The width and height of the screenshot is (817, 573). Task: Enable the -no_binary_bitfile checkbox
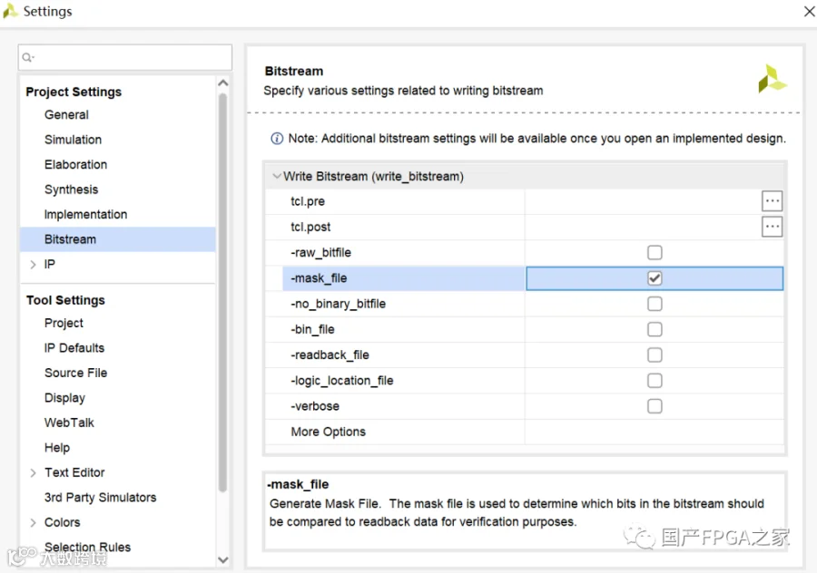(x=655, y=304)
